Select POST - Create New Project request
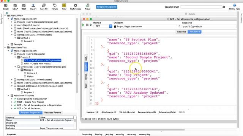 (x=37, y=63)
